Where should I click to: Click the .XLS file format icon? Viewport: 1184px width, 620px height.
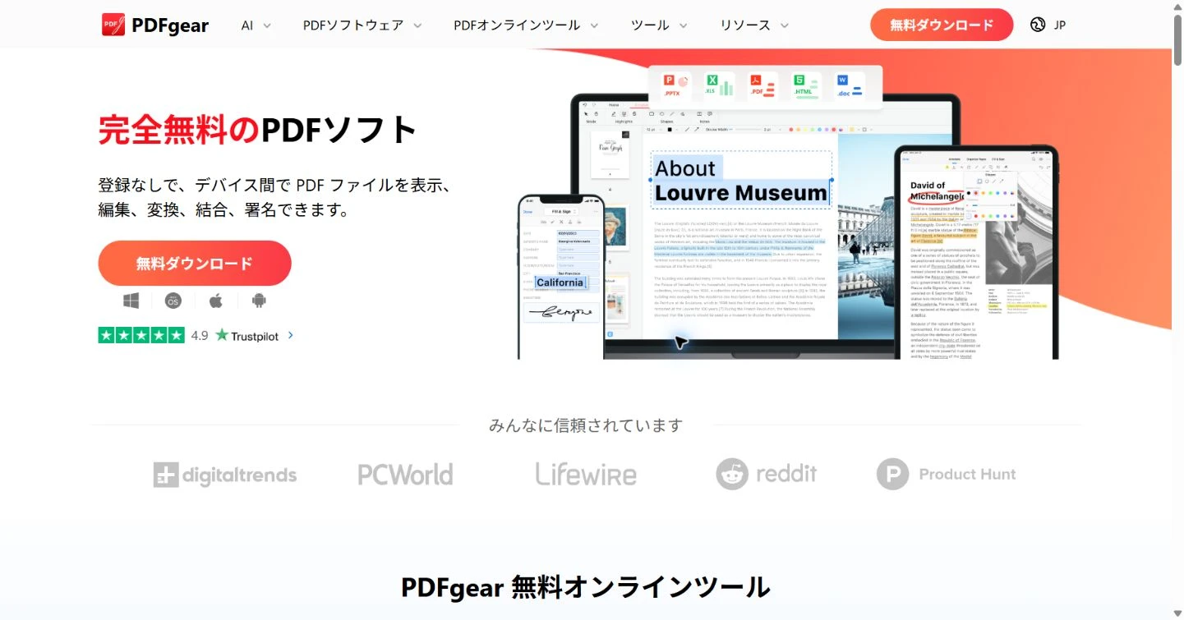pos(720,87)
